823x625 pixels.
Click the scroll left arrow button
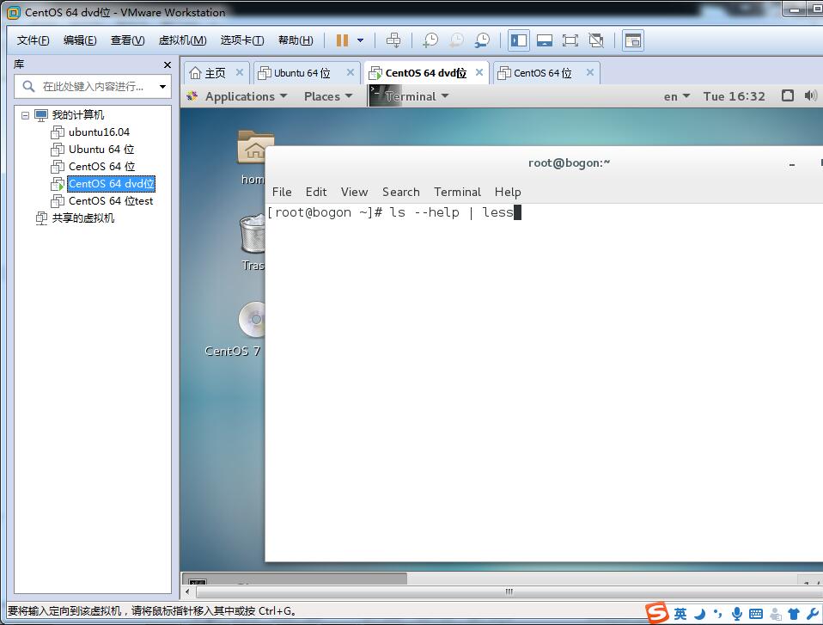click(187, 592)
